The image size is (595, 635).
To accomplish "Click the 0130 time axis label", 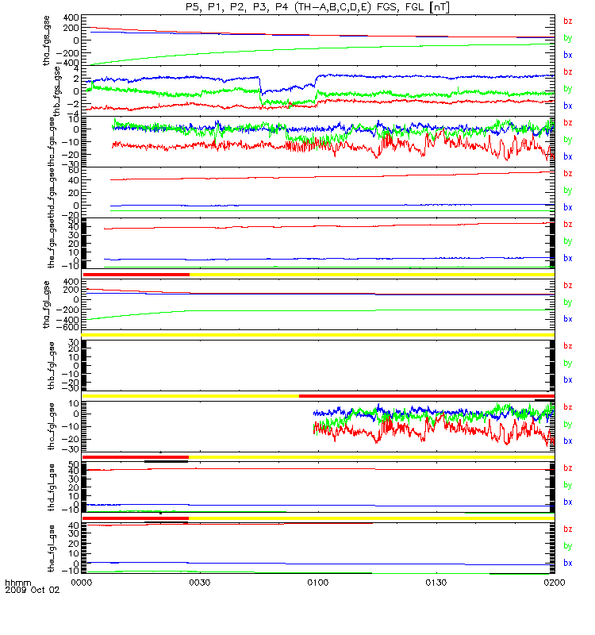I will [x=436, y=583].
